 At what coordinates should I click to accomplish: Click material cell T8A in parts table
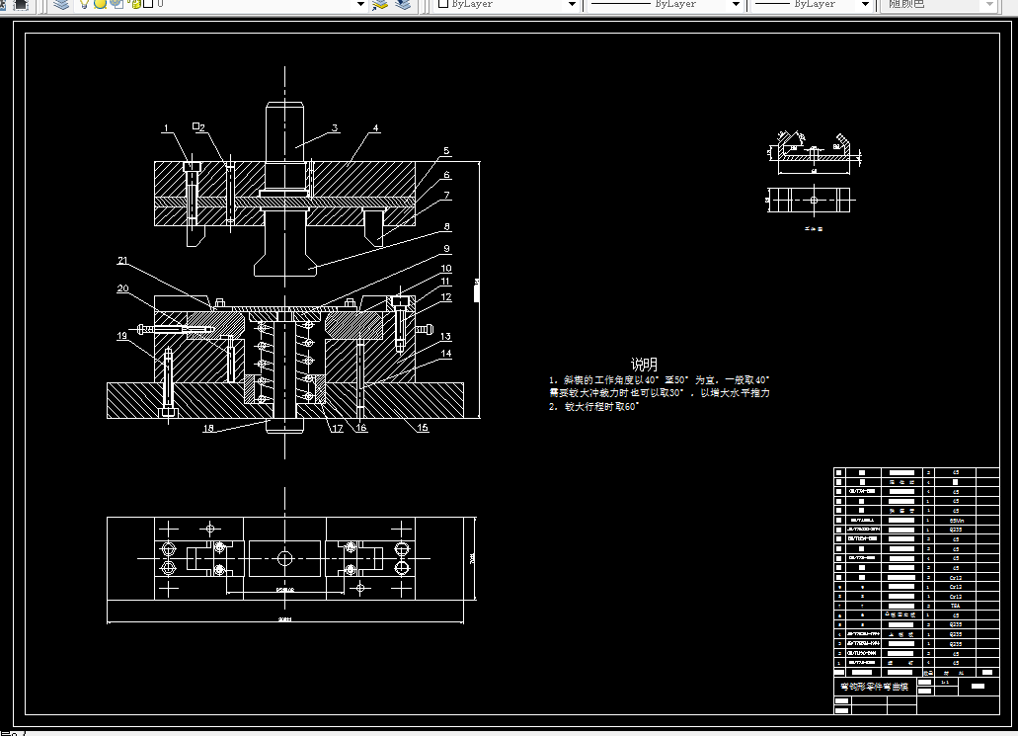coord(956,606)
